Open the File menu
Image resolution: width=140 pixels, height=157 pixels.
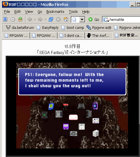click(7, 12)
